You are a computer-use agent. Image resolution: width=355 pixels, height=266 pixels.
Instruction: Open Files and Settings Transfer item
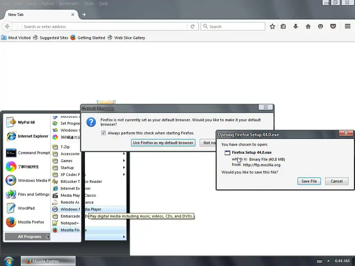[27, 194]
